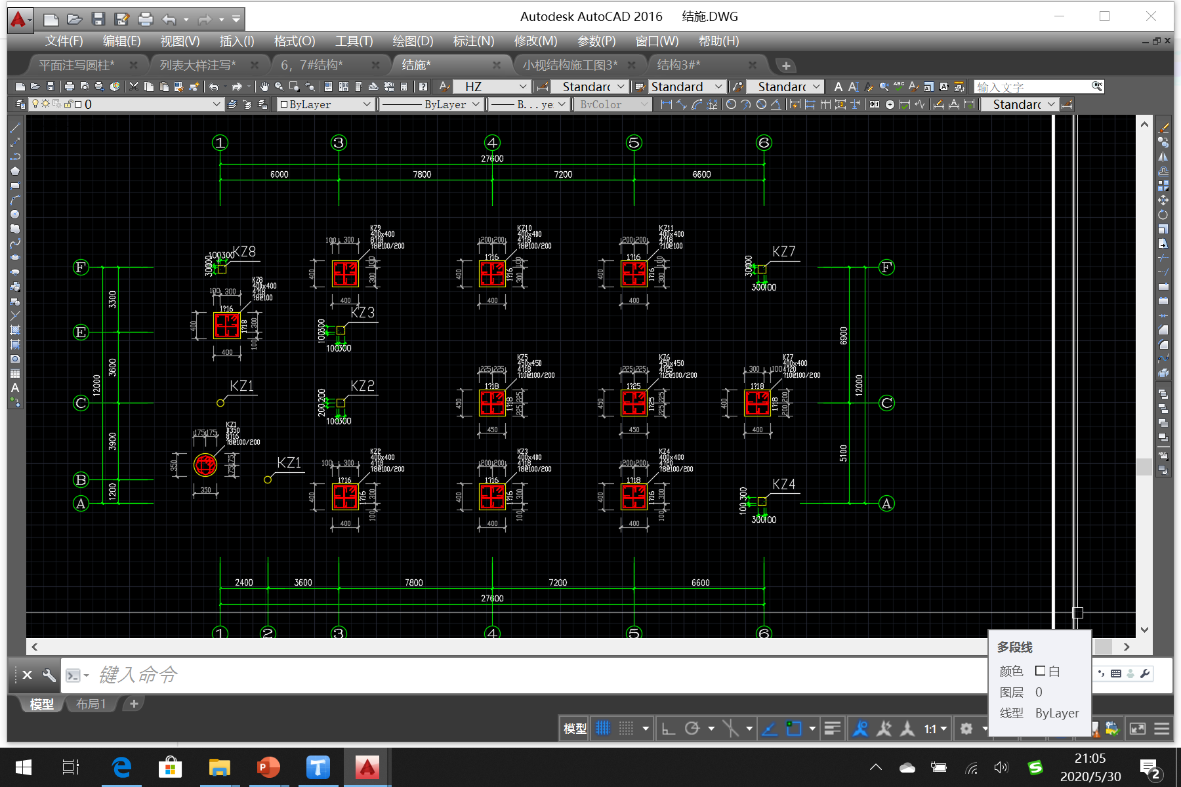Open the workspace switching gear icon
1181x787 pixels.
[x=966, y=729]
